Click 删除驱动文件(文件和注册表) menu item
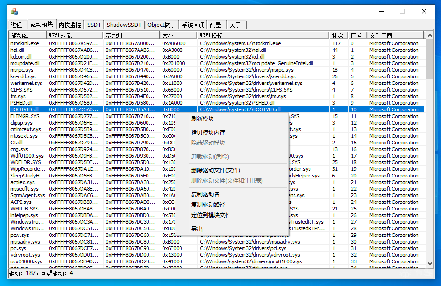This screenshot has height=286, width=441. 232,181
